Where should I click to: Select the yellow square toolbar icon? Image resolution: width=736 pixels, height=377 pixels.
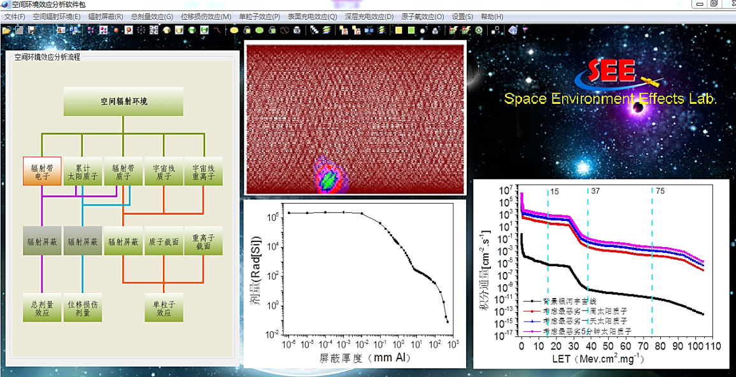coord(399,30)
